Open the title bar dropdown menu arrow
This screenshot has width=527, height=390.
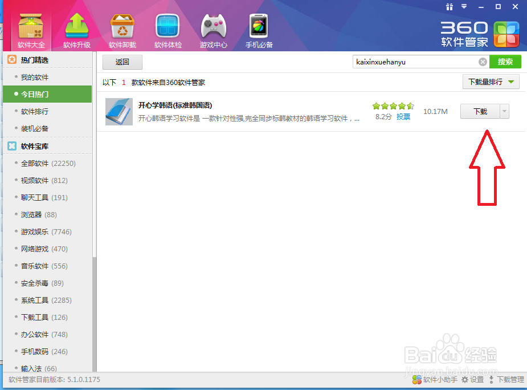tap(464, 6)
